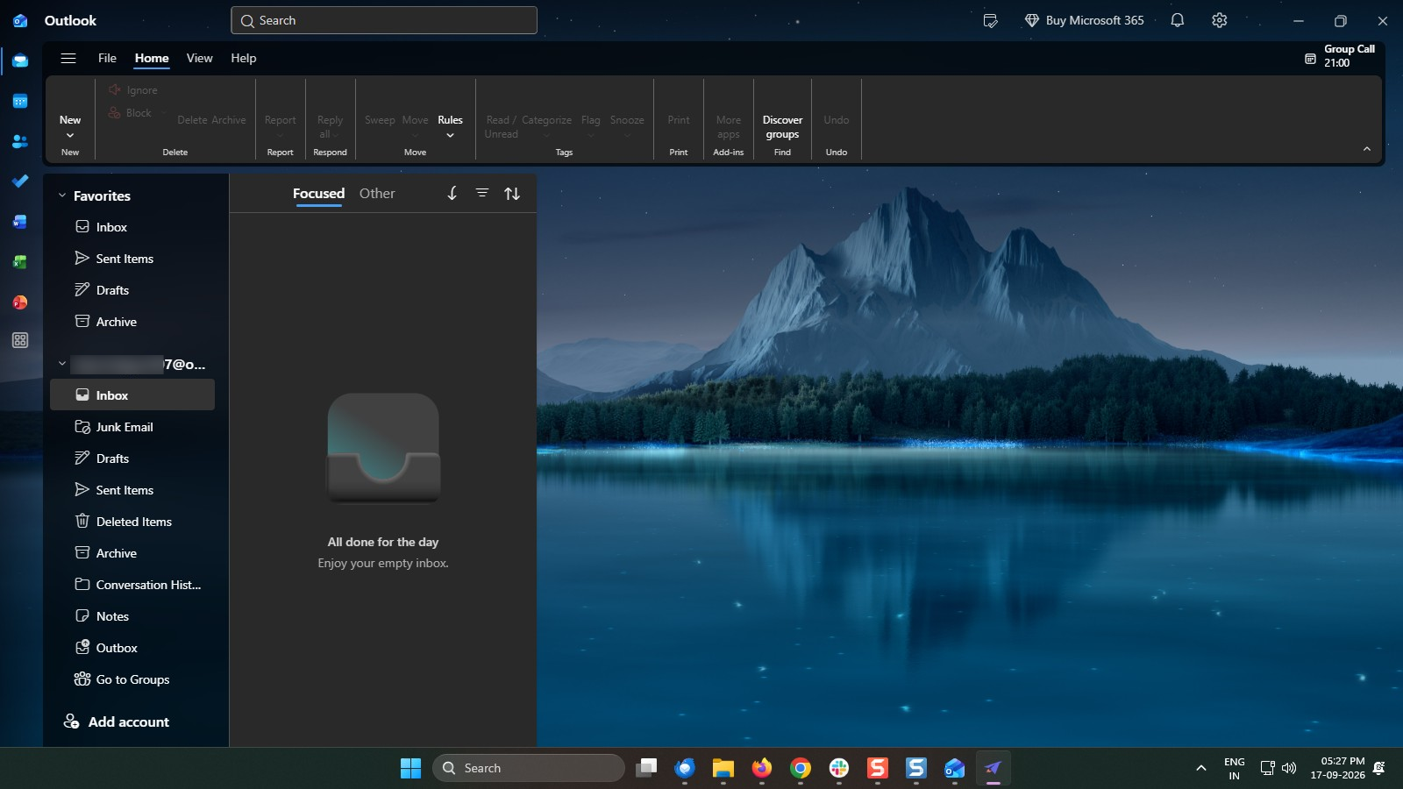Screen dimensions: 1403x789
Task: Open the notifications bell icon
Action: pyautogui.click(x=1178, y=20)
